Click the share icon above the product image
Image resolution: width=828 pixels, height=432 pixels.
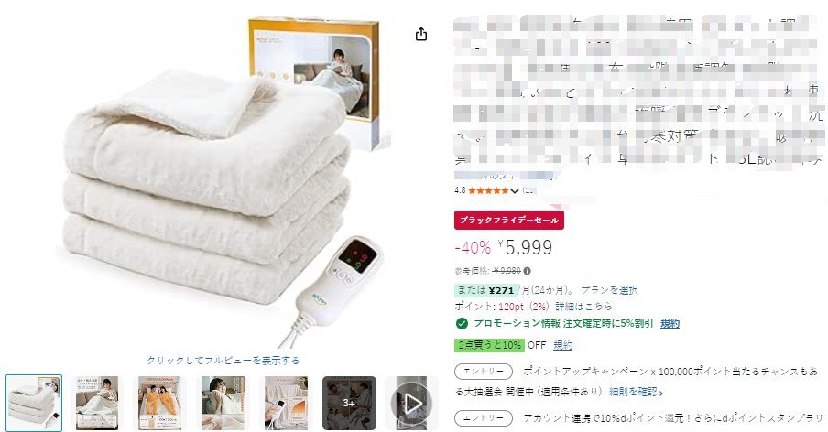tap(420, 34)
